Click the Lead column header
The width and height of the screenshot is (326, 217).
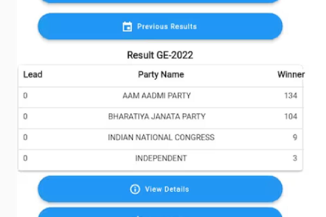pyautogui.click(x=33, y=75)
